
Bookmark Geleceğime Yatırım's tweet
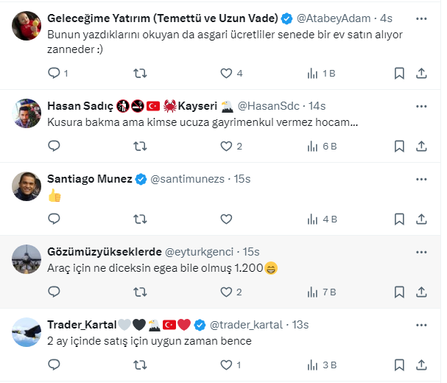tap(398, 73)
